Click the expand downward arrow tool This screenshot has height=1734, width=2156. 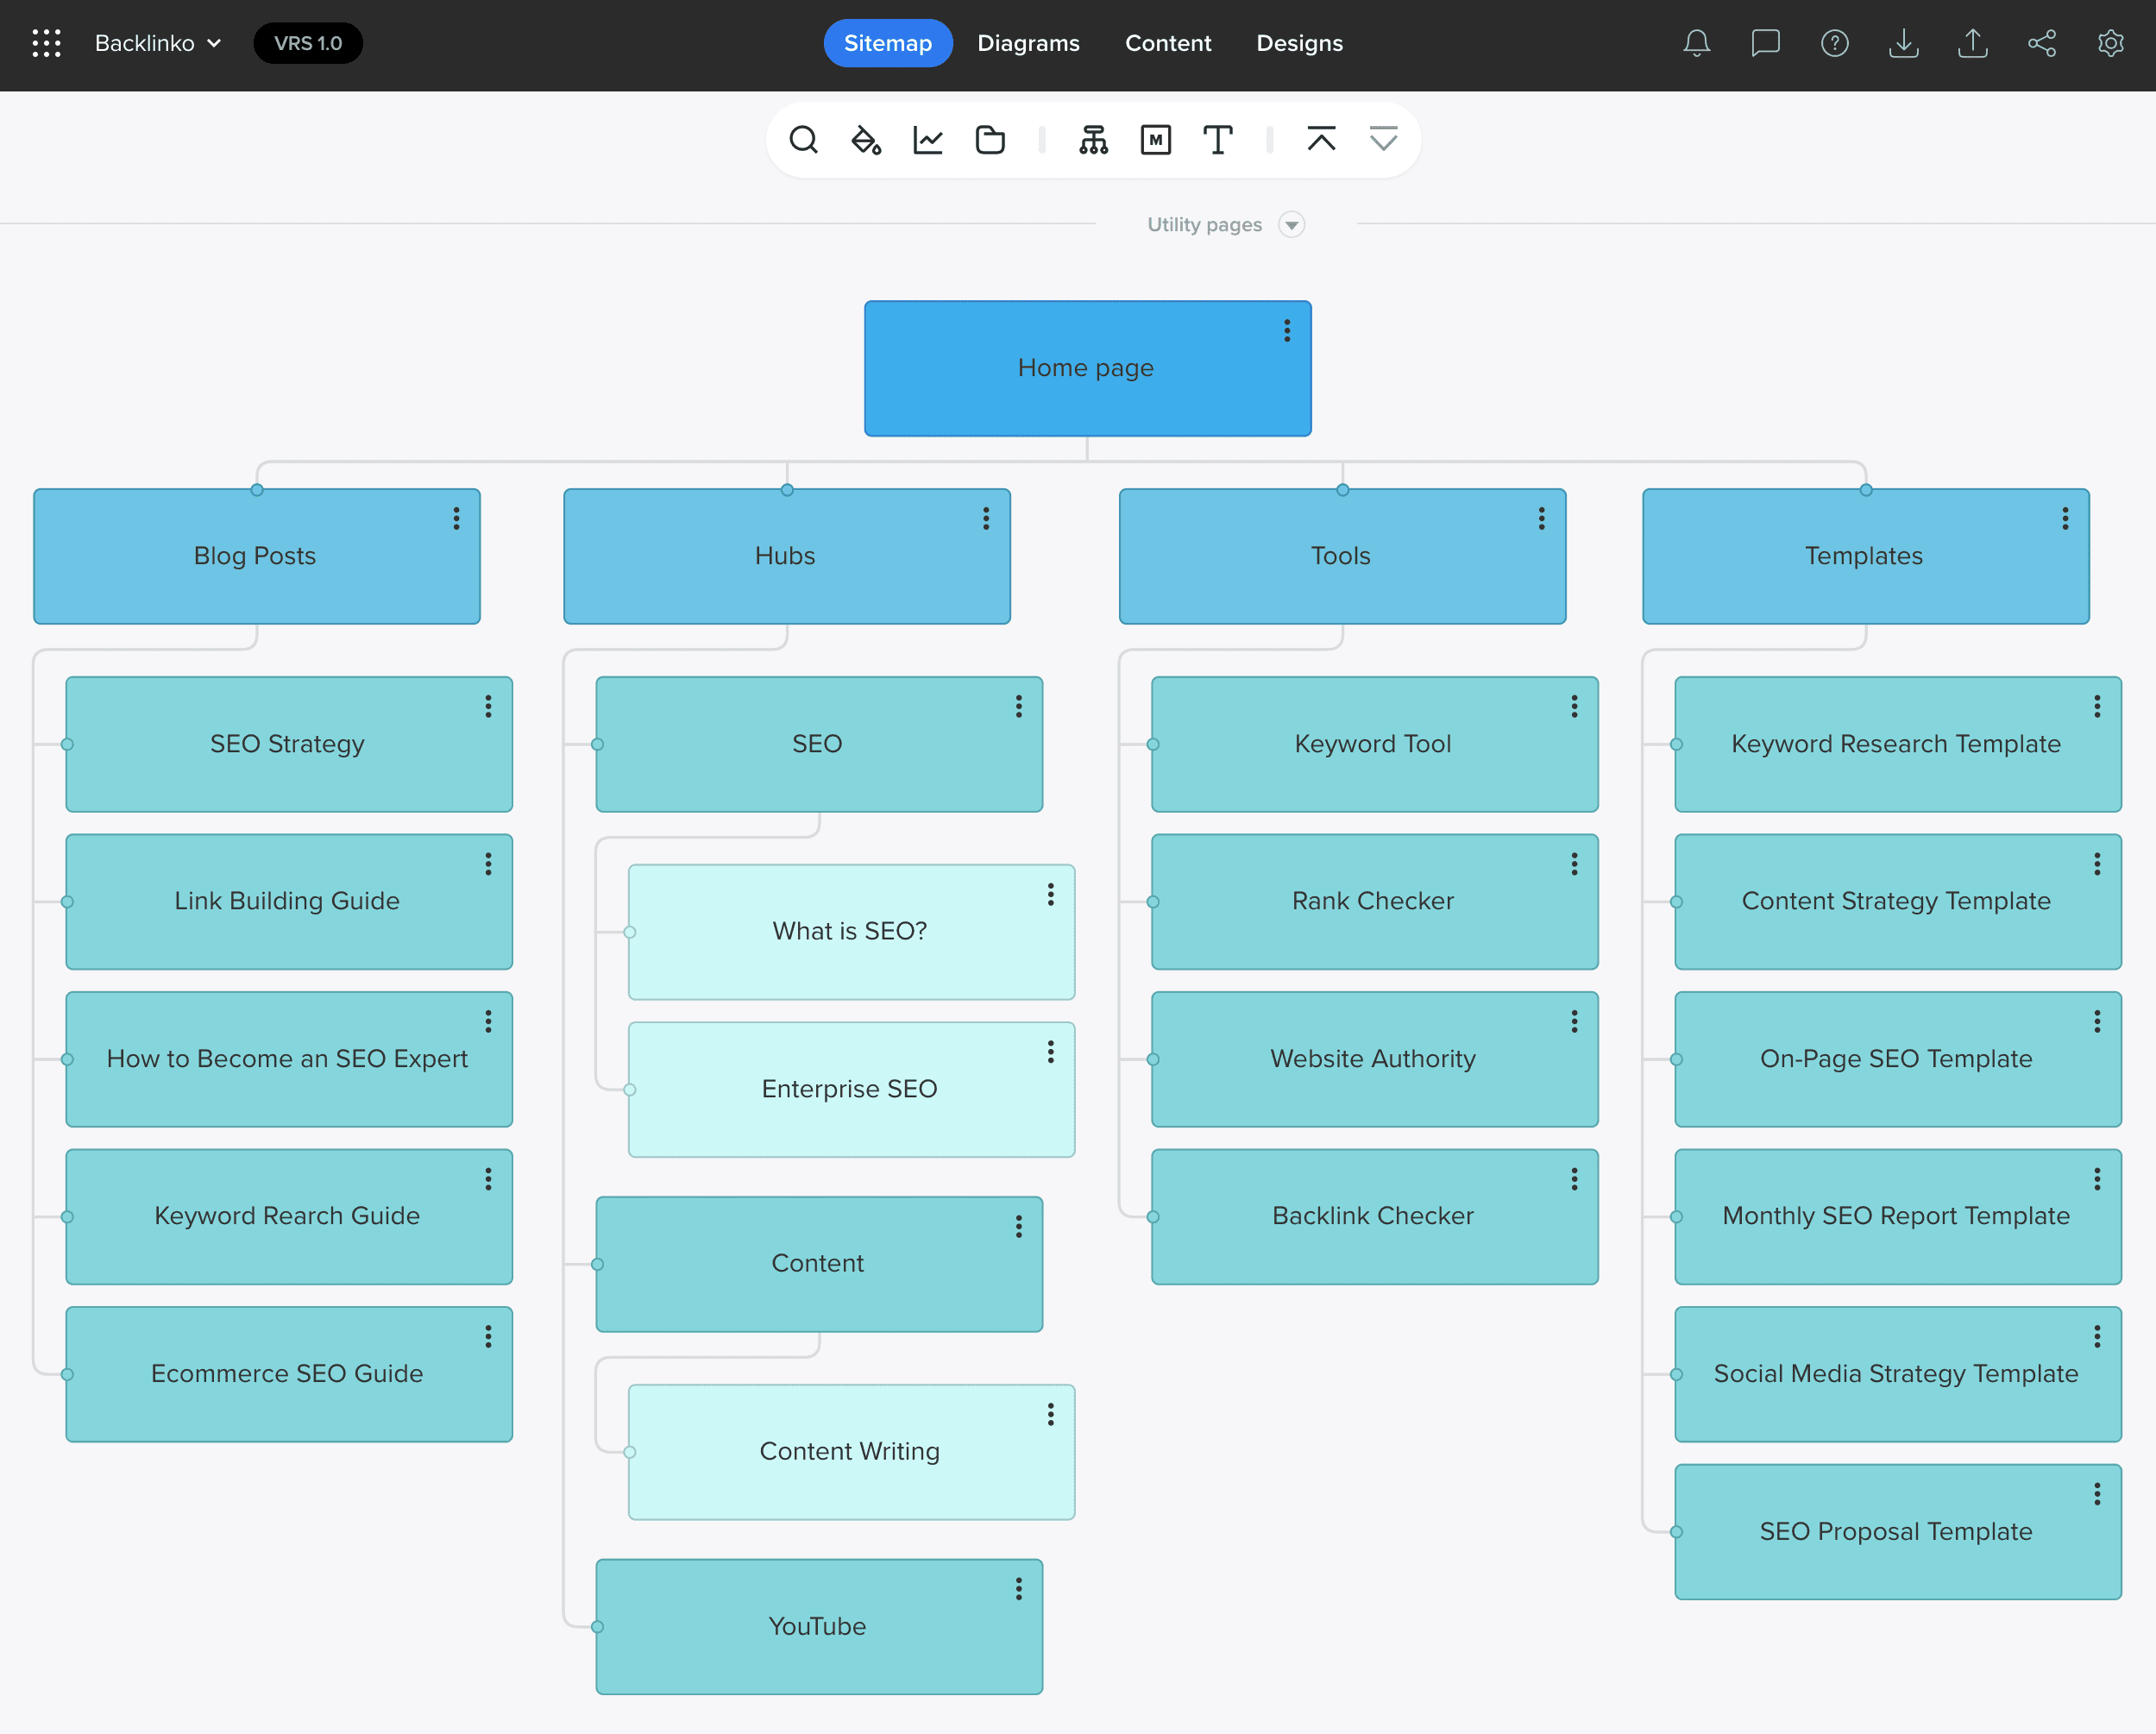pos(1383,139)
